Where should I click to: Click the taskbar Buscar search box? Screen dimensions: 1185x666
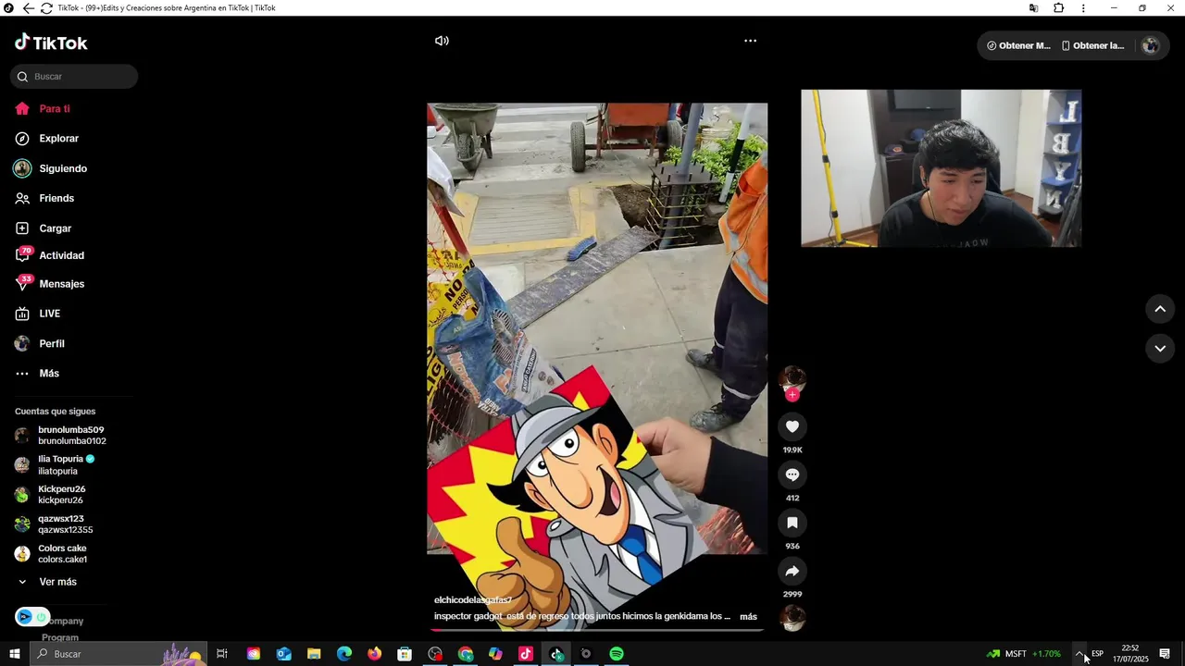click(x=117, y=654)
